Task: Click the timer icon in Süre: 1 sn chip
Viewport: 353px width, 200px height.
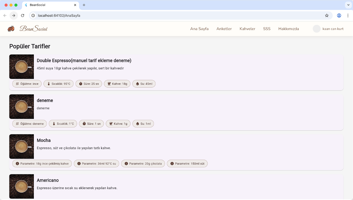Action: (x=84, y=124)
